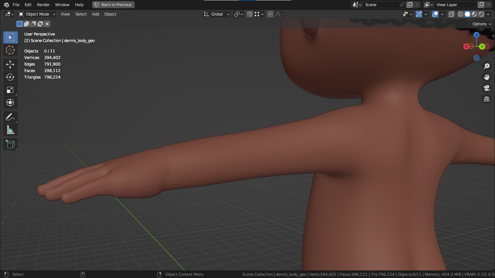Open the viewport Select menu
This screenshot has width=495, height=278.
[x=81, y=14]
